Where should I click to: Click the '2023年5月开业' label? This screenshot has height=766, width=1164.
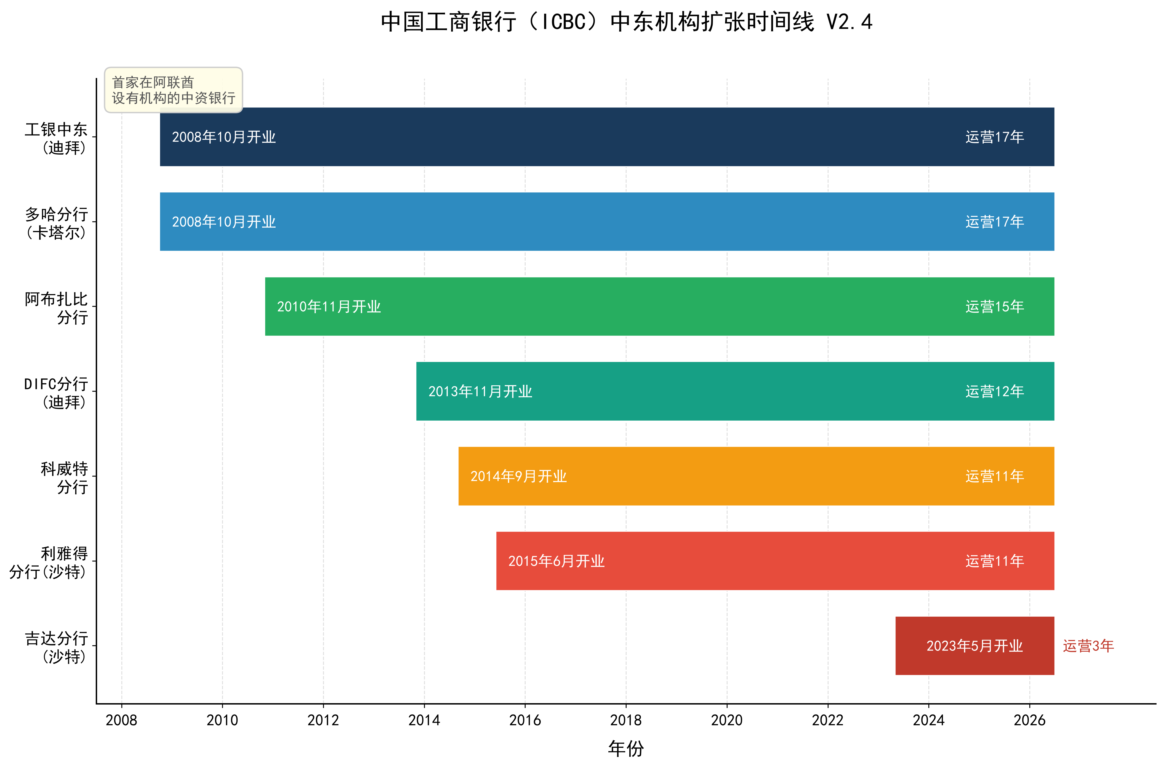coord(975,646)
